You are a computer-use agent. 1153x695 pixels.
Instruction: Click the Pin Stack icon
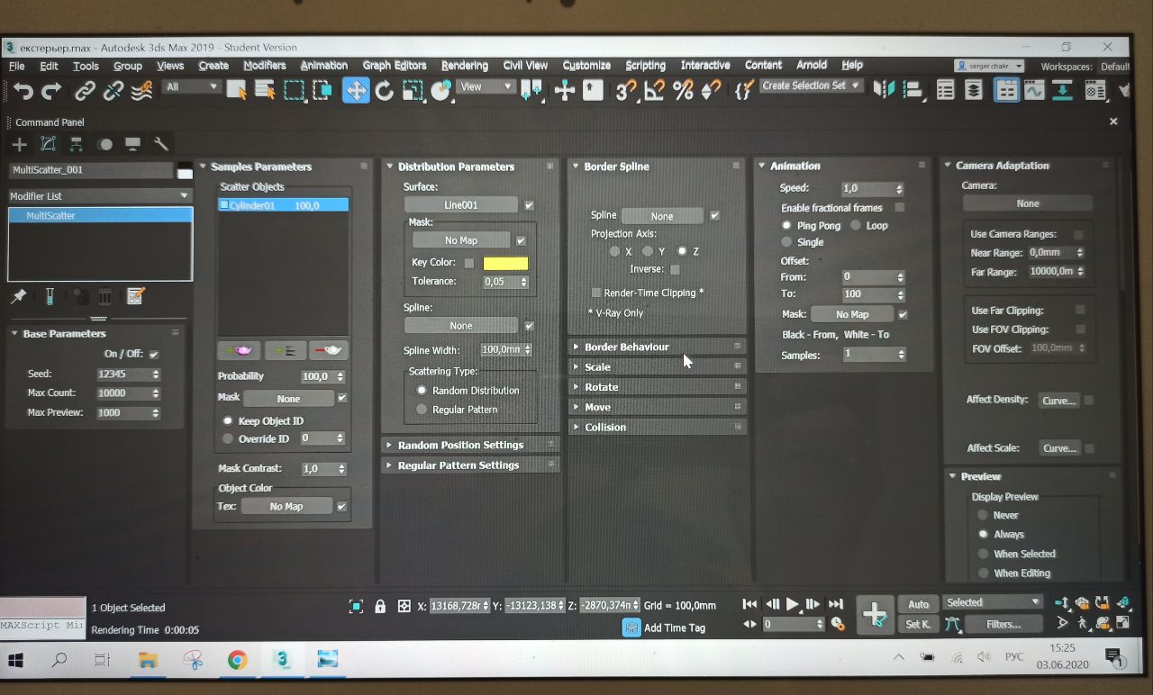(18, 296)
